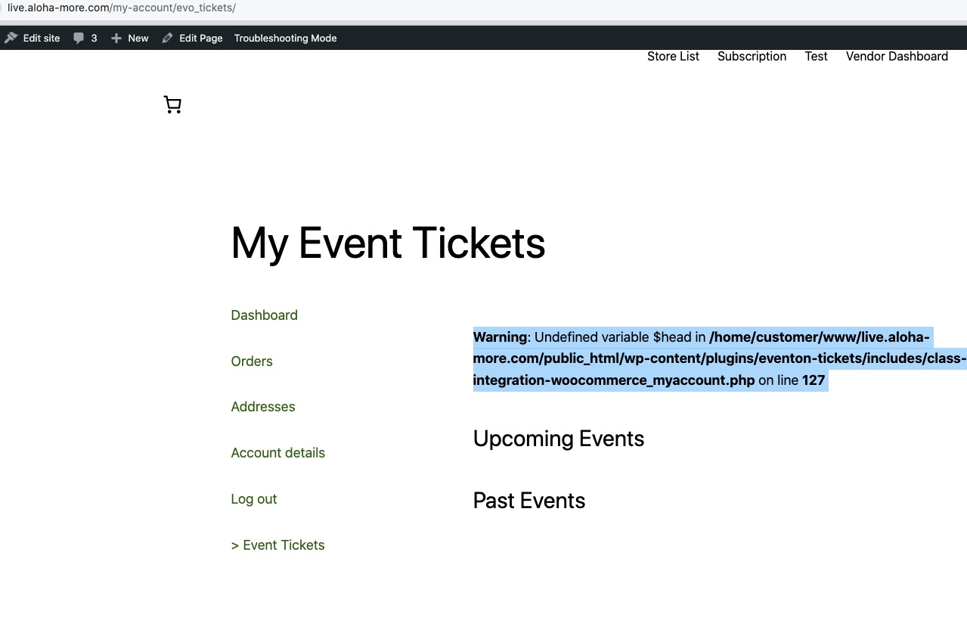The width and height of the screenshot is (967, 642).
Task: Select the Store List menu item
Action: coord(673,56)
